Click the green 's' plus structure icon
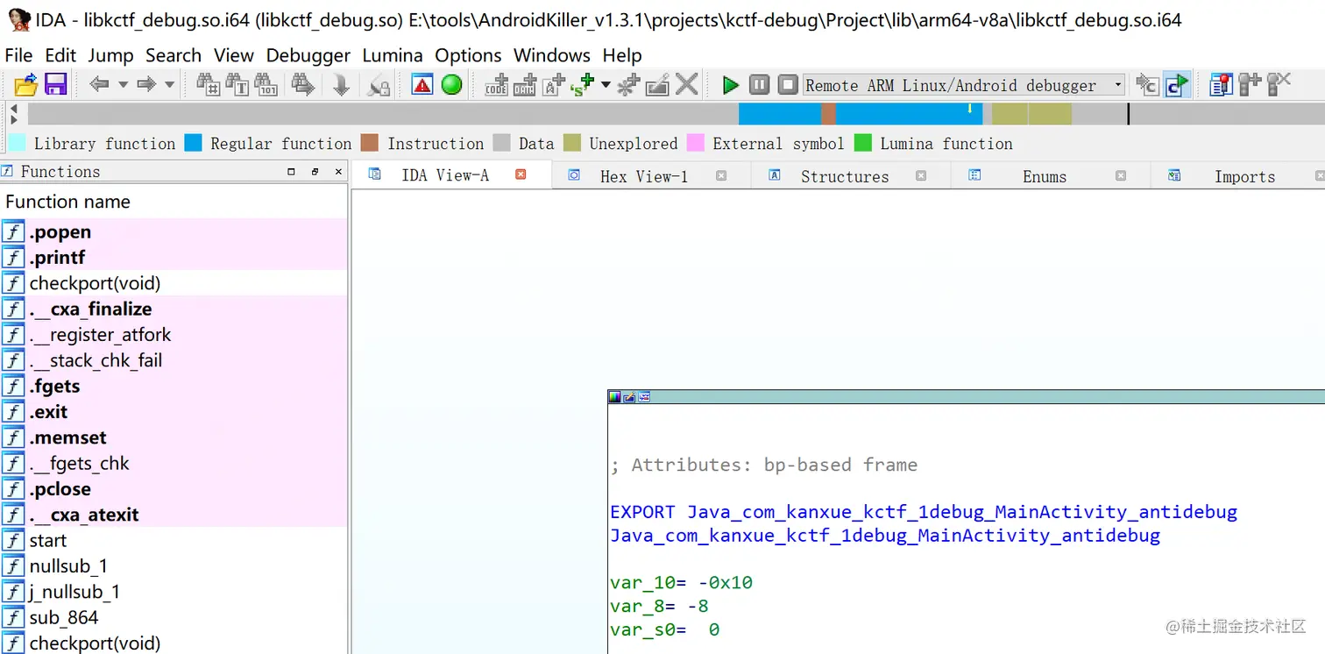1325x654 pixels. click(582, 85)
